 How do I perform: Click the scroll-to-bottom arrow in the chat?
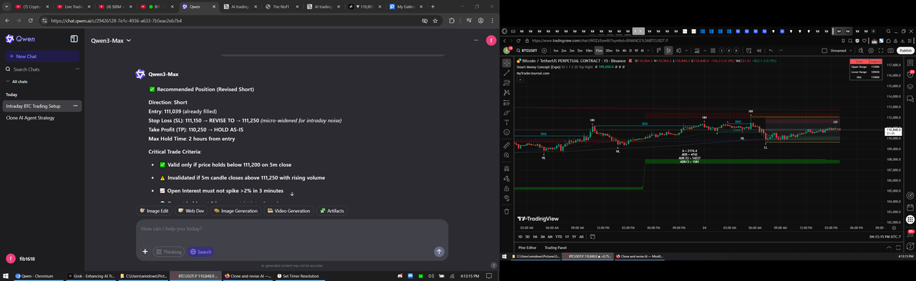click(x=292, y=194)
